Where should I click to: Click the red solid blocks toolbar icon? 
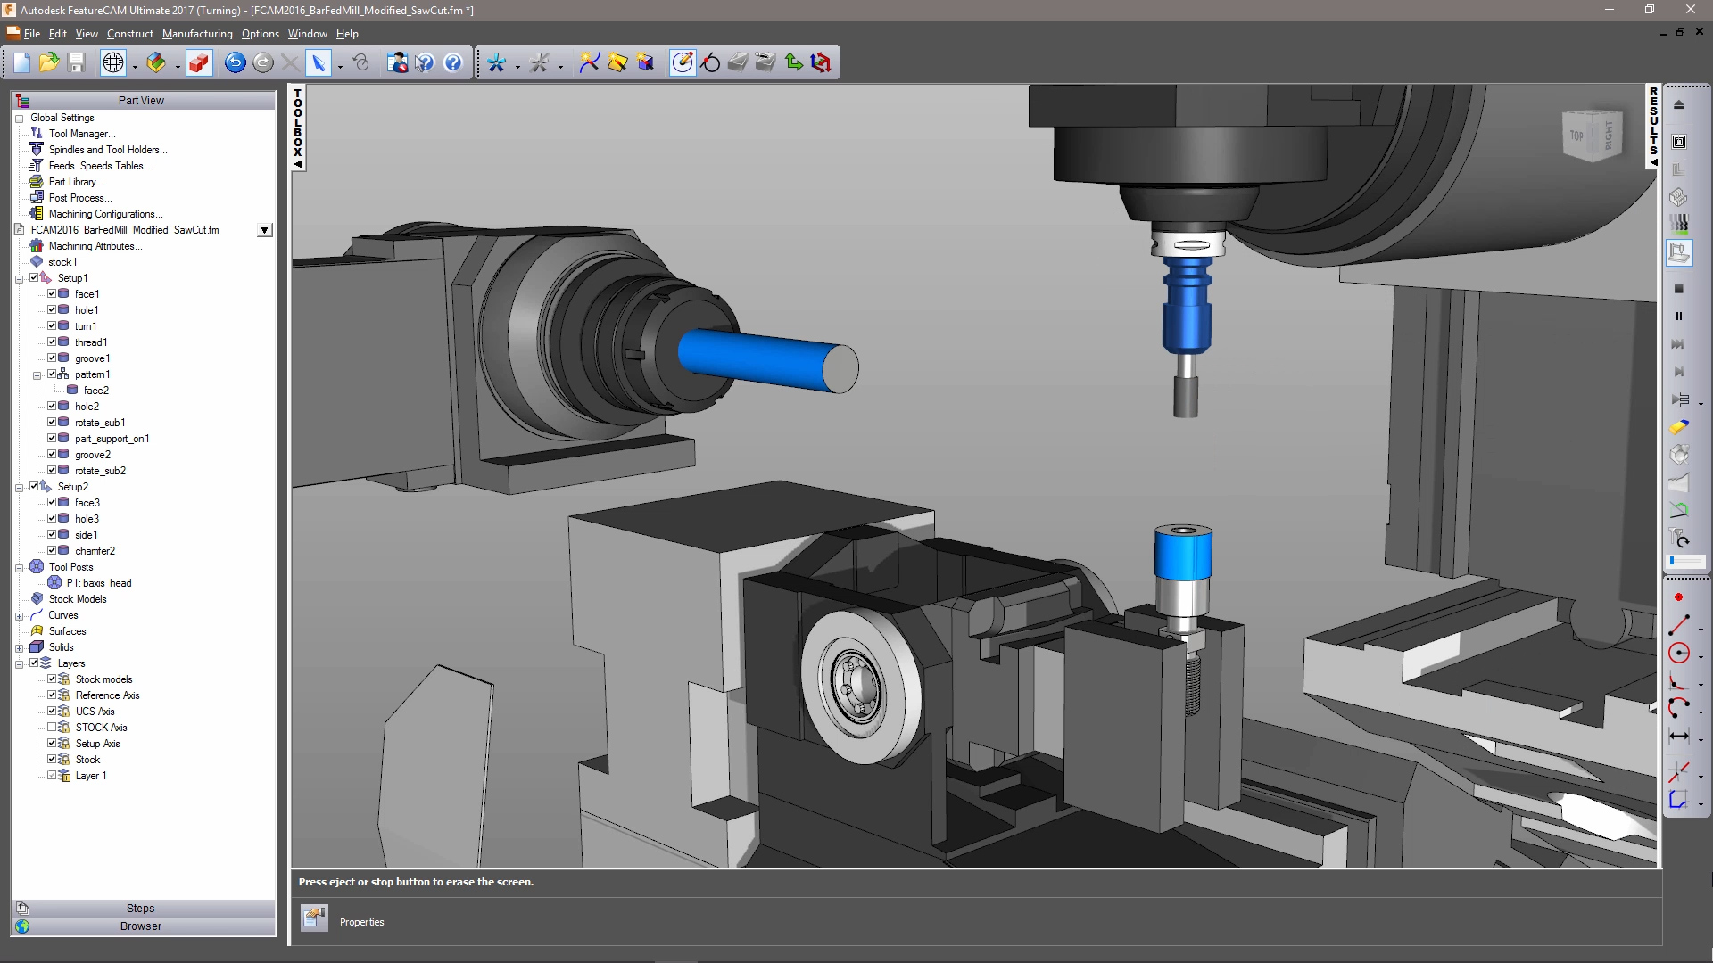click(199, 62)
